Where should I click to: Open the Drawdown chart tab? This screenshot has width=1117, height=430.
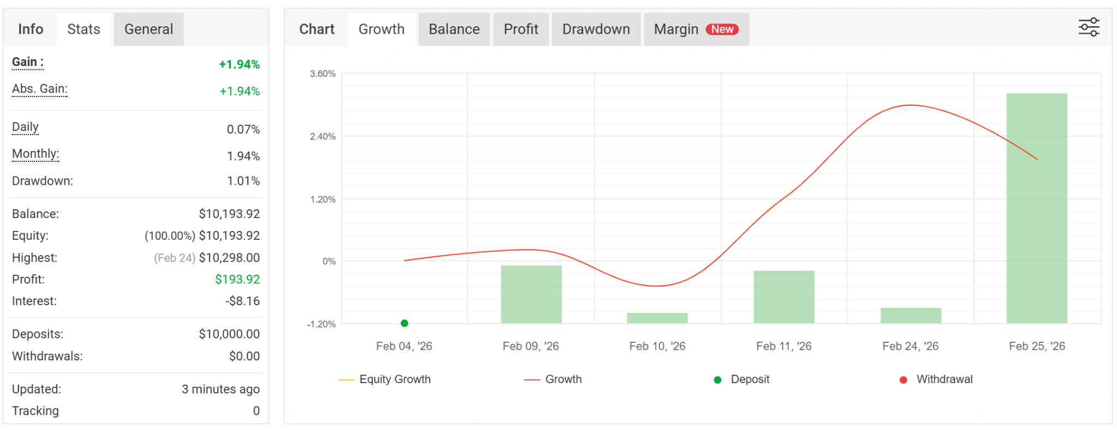coord(596,29)
